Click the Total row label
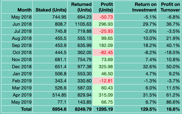The height and width of the screenshot is (114, 182). point(17,109)
